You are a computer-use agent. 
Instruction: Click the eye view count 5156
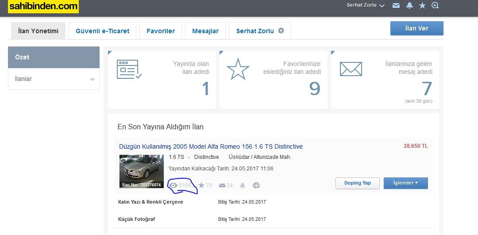[181, 185]
